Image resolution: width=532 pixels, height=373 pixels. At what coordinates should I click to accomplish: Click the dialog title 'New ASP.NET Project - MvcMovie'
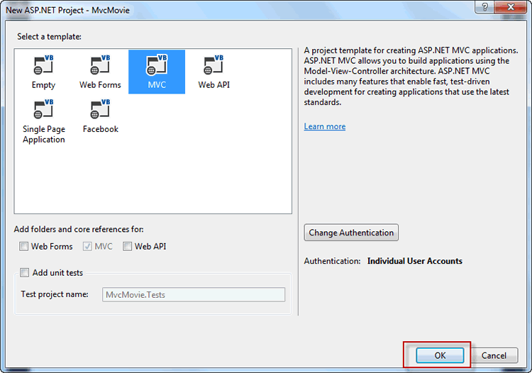pyautogui.click(x=67, y=10)
